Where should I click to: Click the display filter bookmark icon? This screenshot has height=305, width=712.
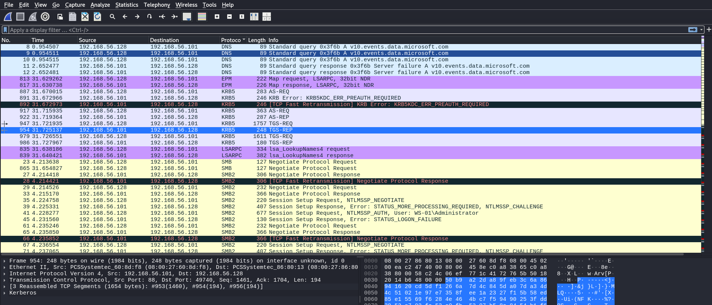tap(5, 30)
